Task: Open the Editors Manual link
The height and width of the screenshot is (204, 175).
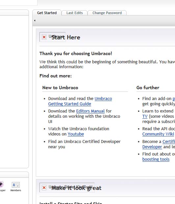Action: click(x=90, y=111)
